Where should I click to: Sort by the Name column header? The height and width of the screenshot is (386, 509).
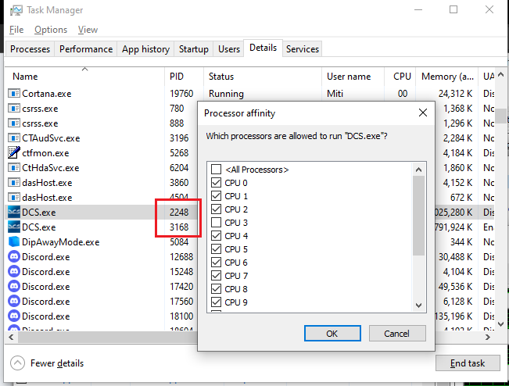pyautogui.click(x=84, y=77)
